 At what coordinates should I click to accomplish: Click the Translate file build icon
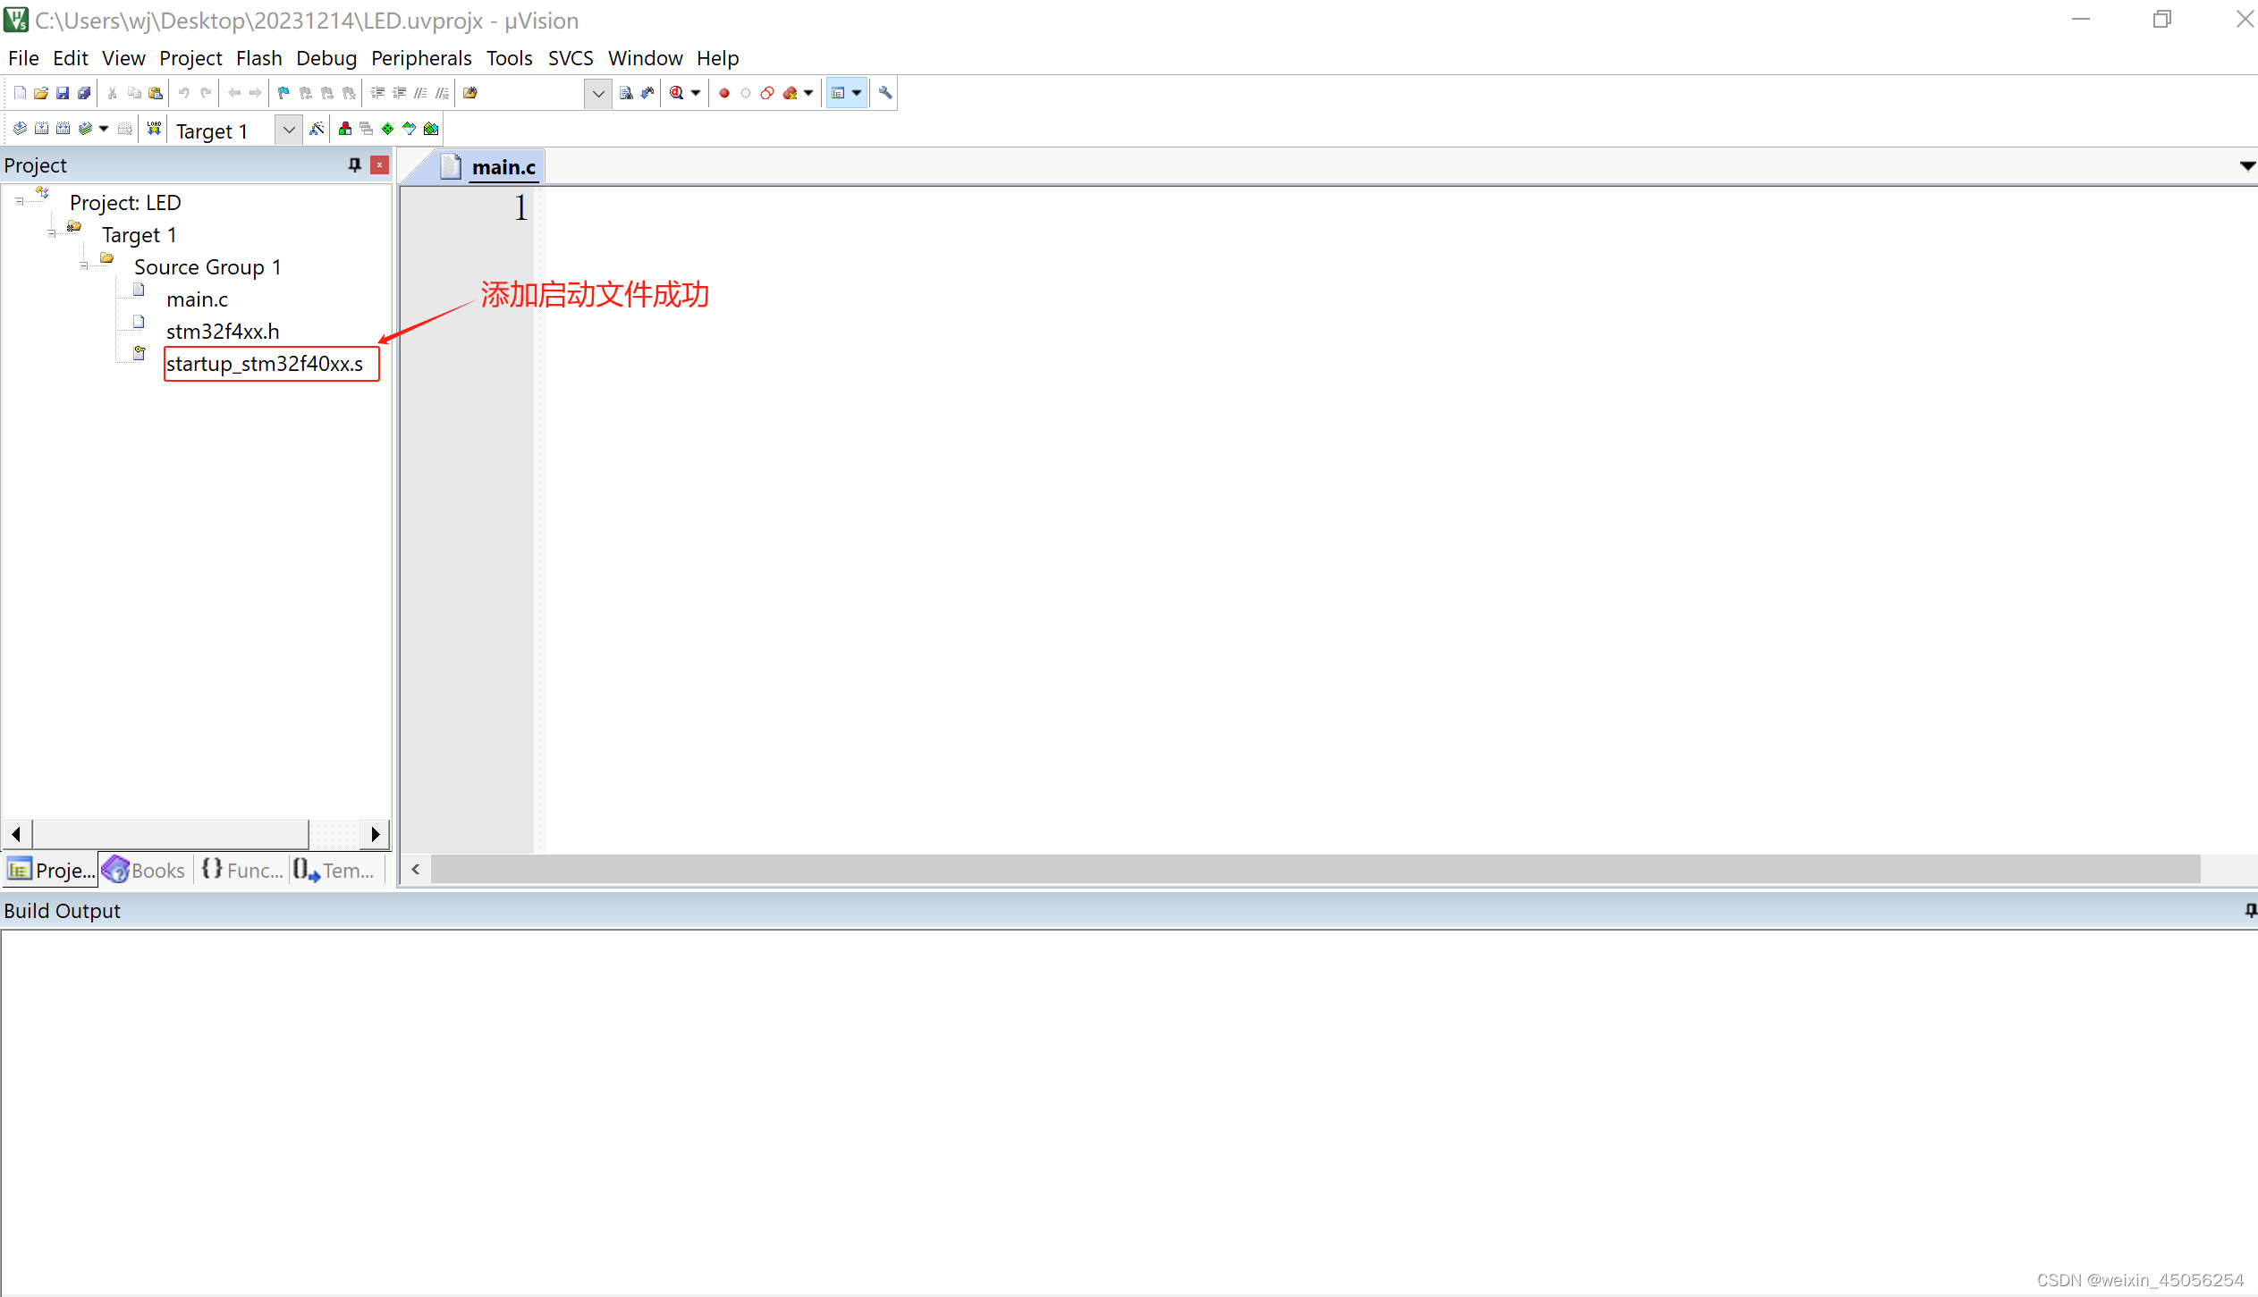(x=20, y=129)
